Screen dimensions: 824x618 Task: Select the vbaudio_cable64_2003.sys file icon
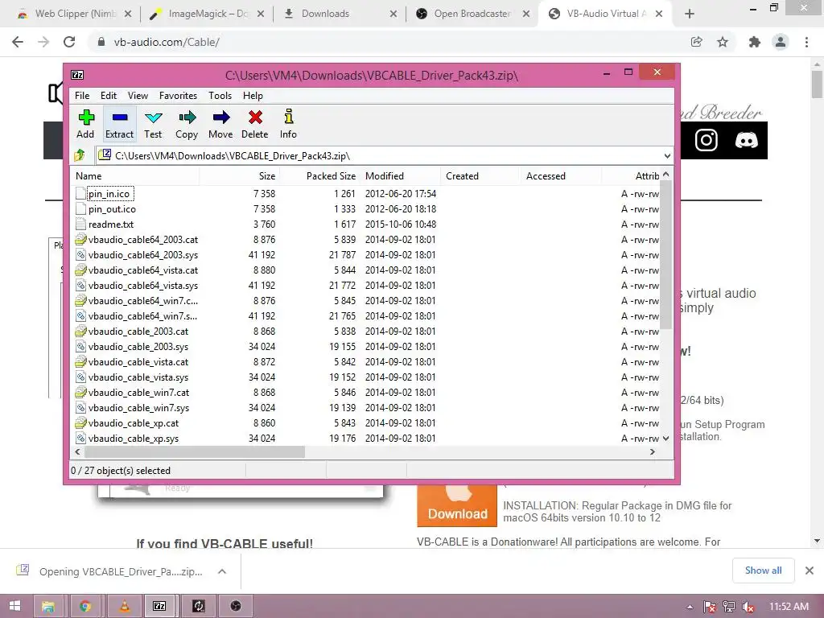pos(80,255)
